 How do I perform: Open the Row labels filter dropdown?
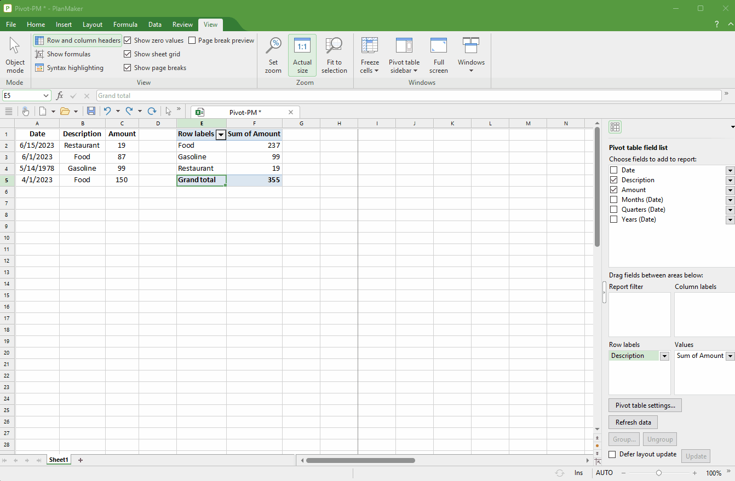pyautogui.click(x=221, y=135)
